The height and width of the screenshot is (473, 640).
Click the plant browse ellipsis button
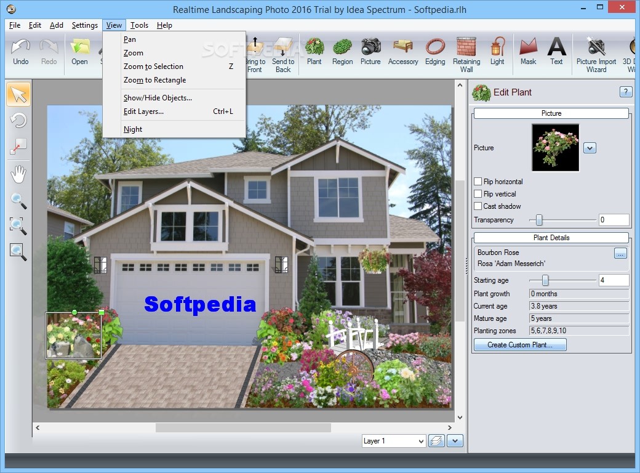[620, 253]
